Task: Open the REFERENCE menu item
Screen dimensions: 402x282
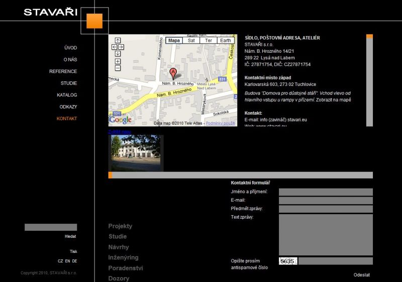Action: coord(63,71)
